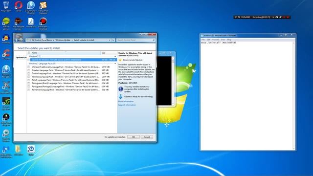Viewport: 313px width, 176px height.
Task: Open the Support information link
Action: 127,105
